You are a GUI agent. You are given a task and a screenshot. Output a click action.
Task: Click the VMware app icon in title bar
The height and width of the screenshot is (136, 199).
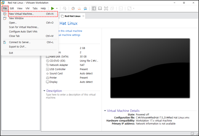pos(3,3)
